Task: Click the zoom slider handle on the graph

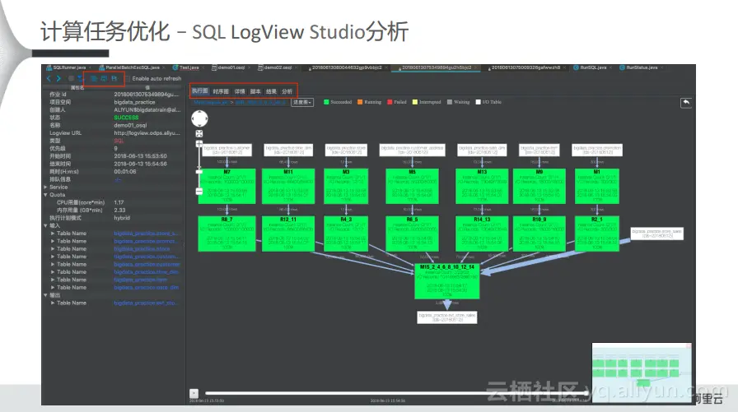Action: point(199,172)
